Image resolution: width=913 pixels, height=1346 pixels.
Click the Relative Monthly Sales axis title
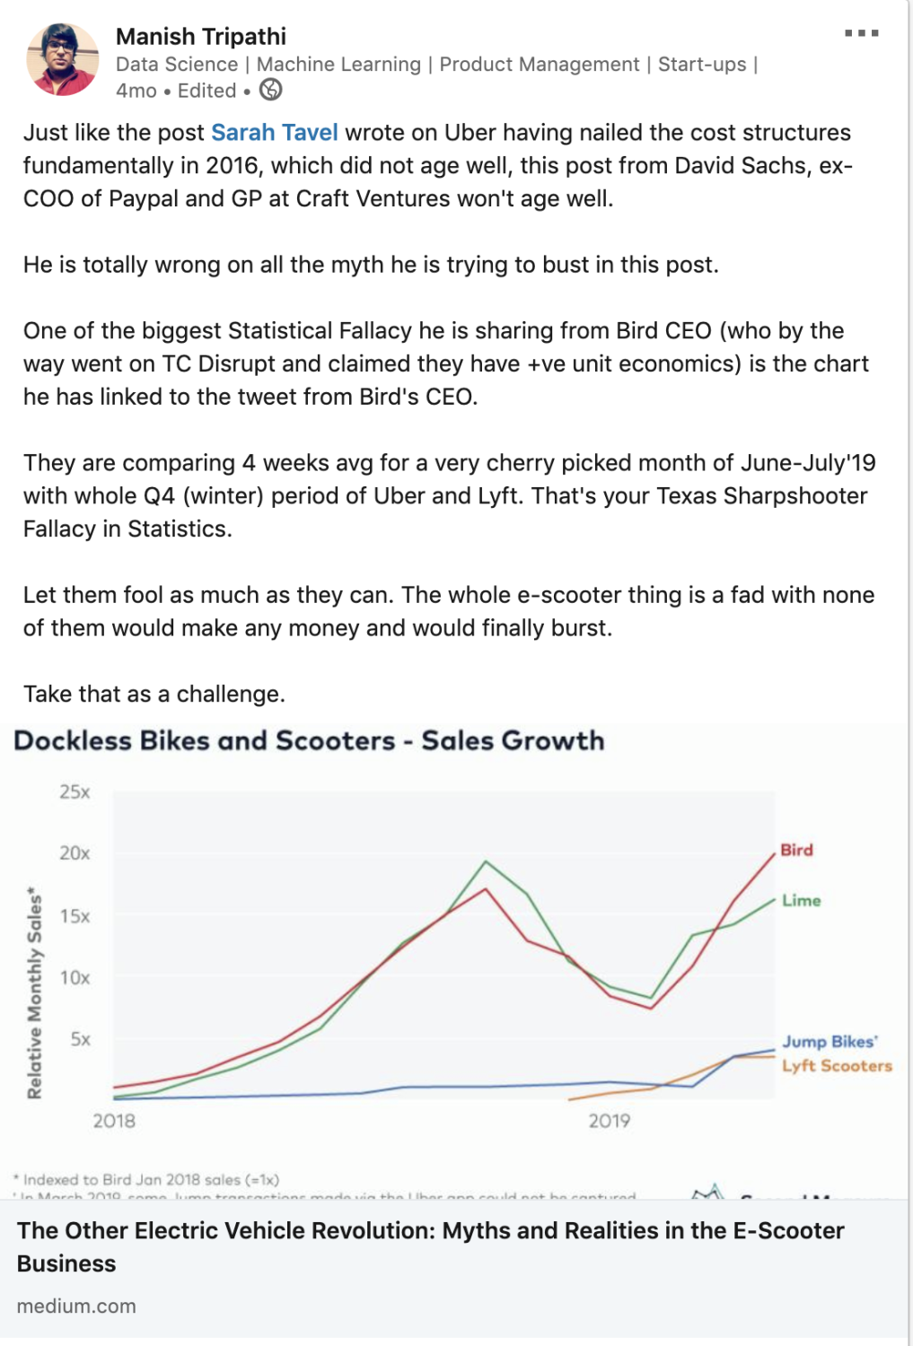click(x=35, y=993)
